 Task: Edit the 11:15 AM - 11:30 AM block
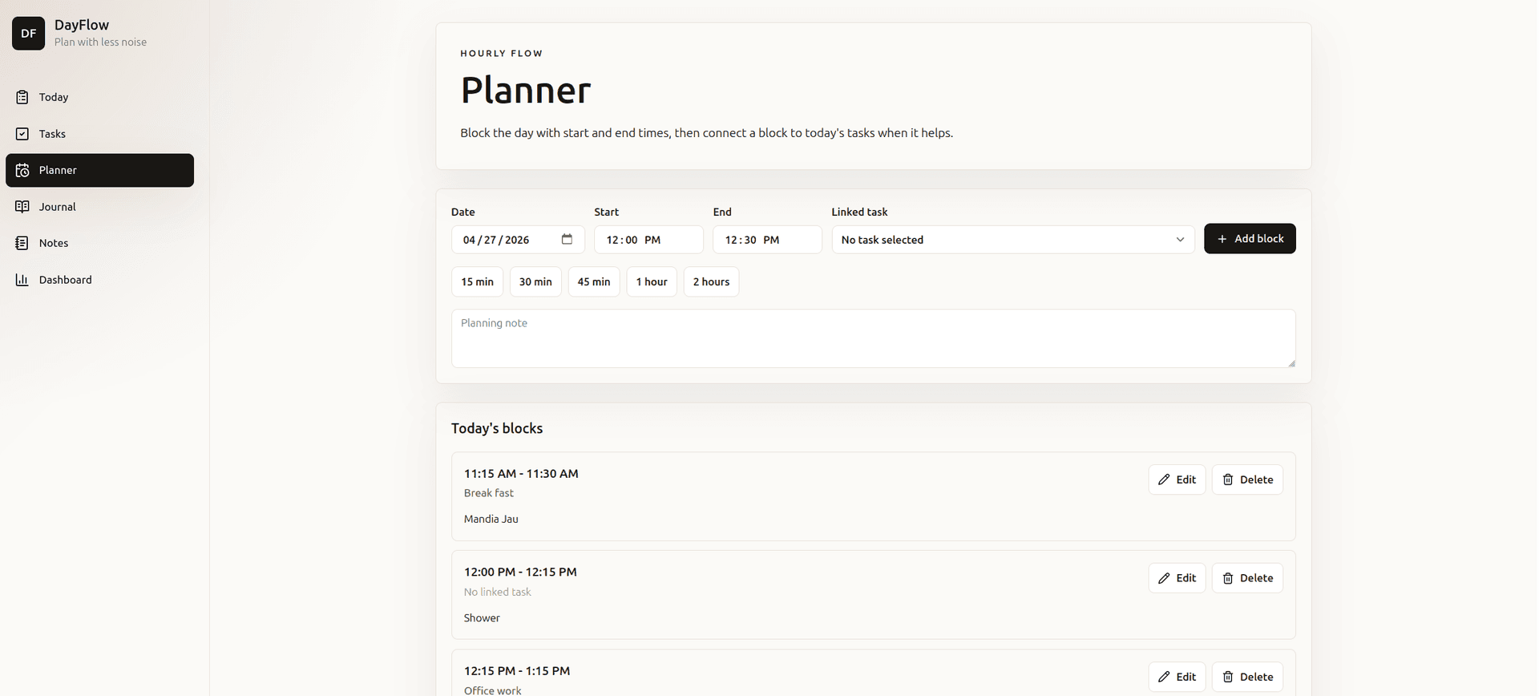pyautogui.click(x=1177, y=480)
